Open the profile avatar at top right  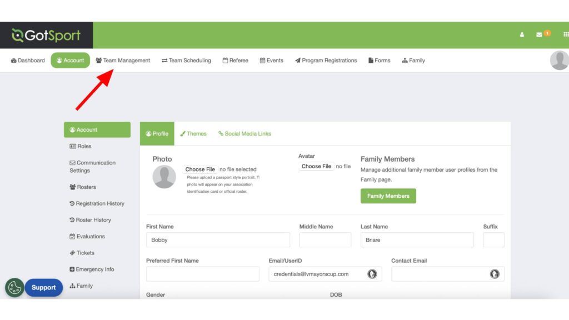tap(559, 60)
